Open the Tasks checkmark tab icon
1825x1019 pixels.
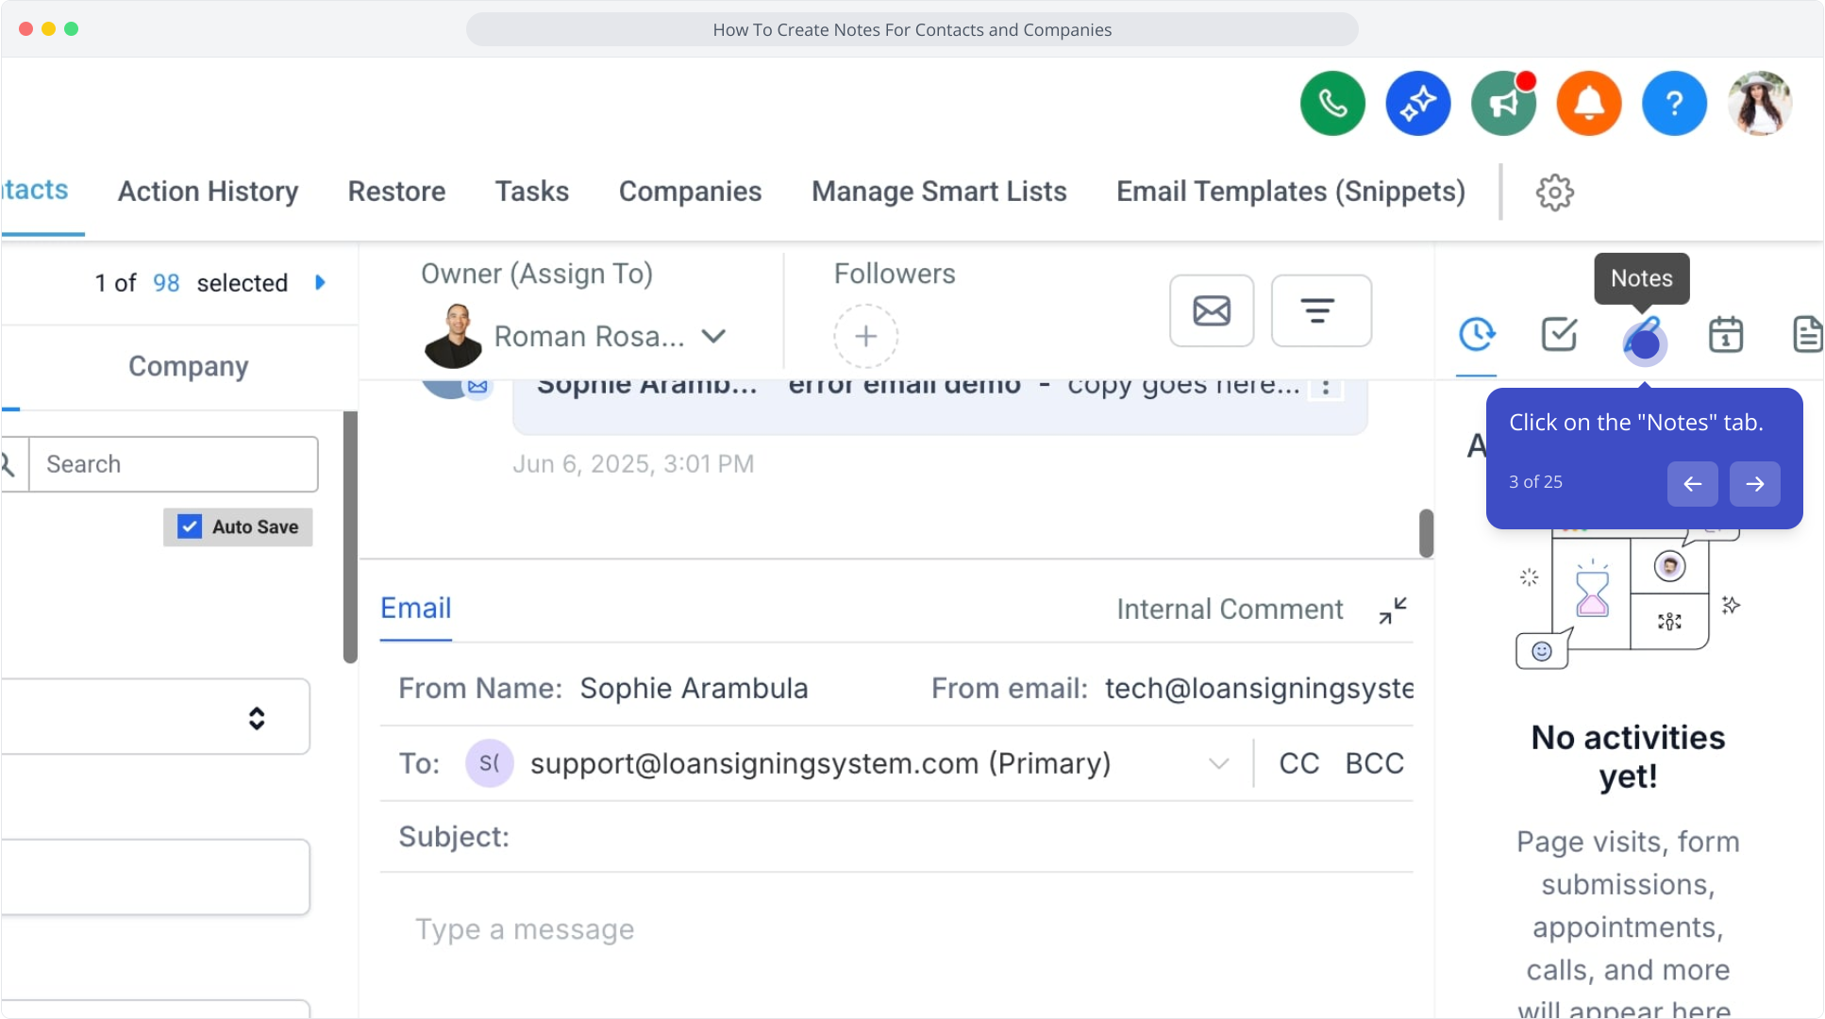point(1559,334)
